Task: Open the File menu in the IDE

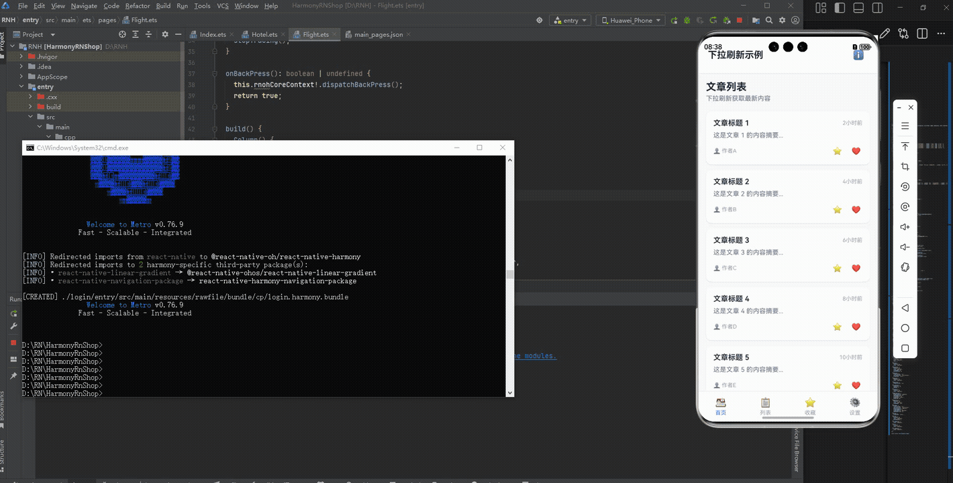Action: 23,6
